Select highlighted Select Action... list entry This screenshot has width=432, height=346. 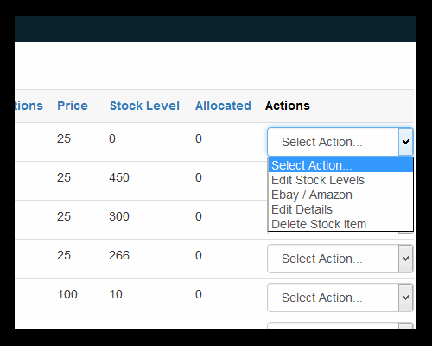click(x=340, y=165)
